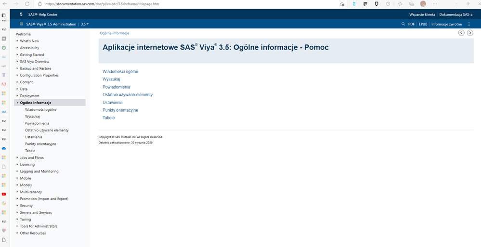Expand the Configuration Properties node arrow
The width and height of the screenshot is (481, 247).
[x=17, y=75]
